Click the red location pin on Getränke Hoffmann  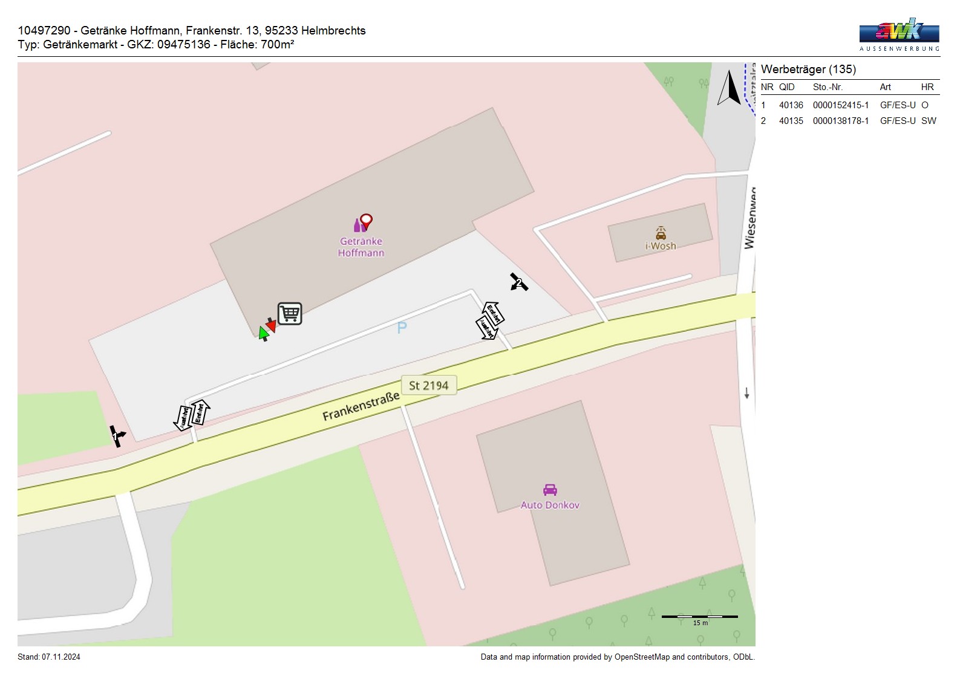pos(366,221)
